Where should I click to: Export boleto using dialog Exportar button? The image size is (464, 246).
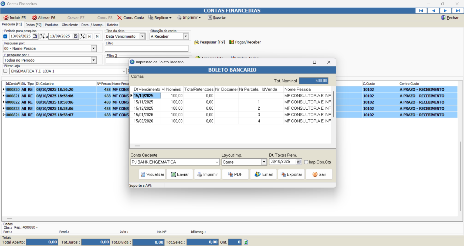pyautogui.click(x=291, y=174)
